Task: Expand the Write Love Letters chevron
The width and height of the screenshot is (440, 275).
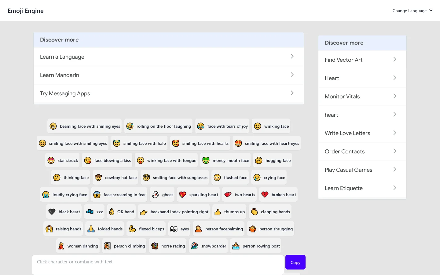Action: tap(395, 133)
